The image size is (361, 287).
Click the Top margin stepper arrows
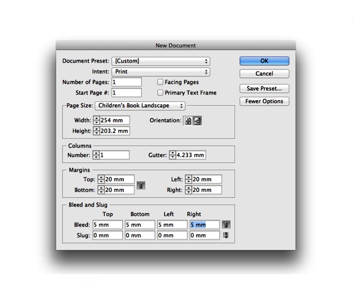[x=101, y=179]
